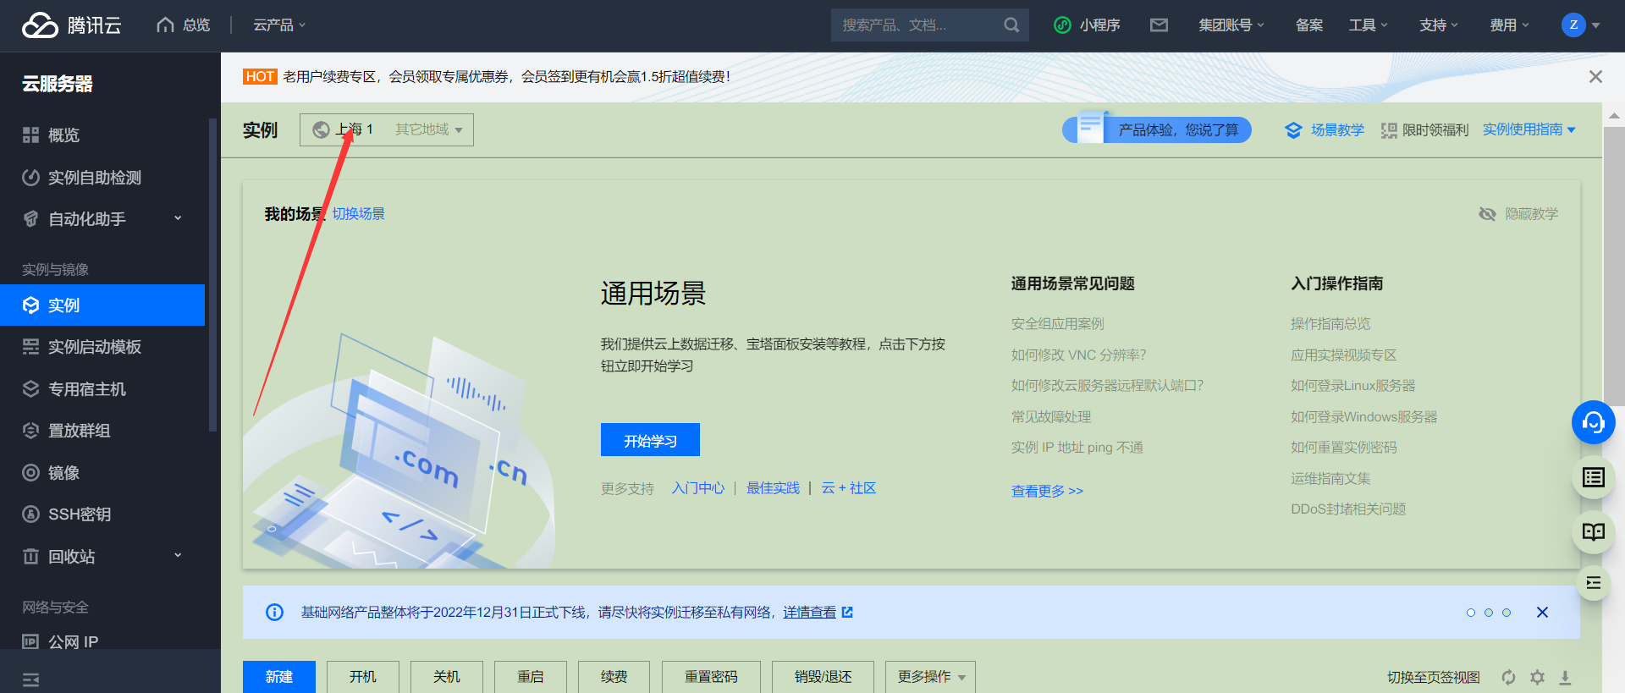Open the floating book guide icon
The width and height of the screenshot is (1625, 693).
(1593, 532)
